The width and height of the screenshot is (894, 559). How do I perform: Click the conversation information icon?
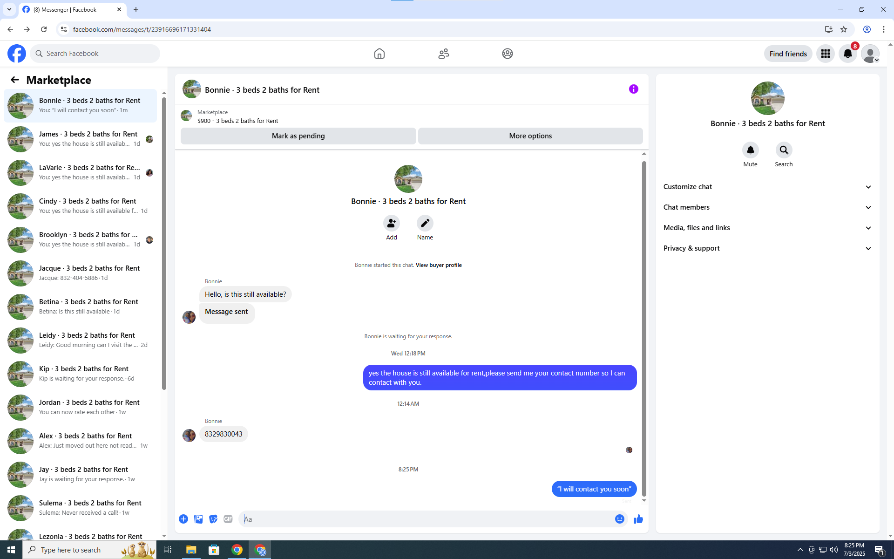[633, 89]
